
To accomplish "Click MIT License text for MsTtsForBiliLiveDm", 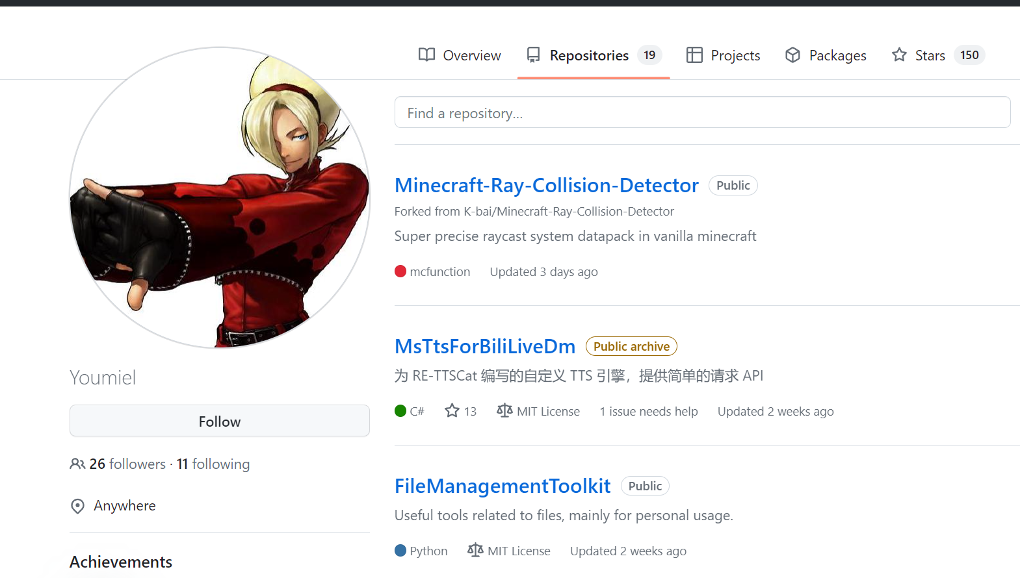I will pos(549,411).
